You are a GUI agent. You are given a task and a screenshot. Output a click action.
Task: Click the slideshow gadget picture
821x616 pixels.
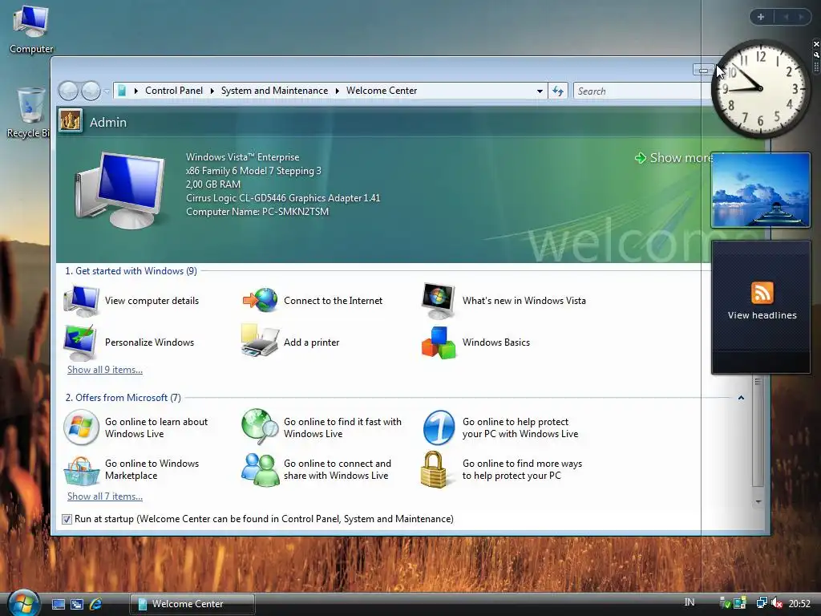coord(760,190)
